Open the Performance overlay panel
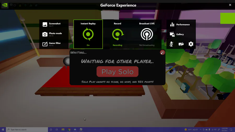This screenshot has height=132, width=235. click(180, 25)
